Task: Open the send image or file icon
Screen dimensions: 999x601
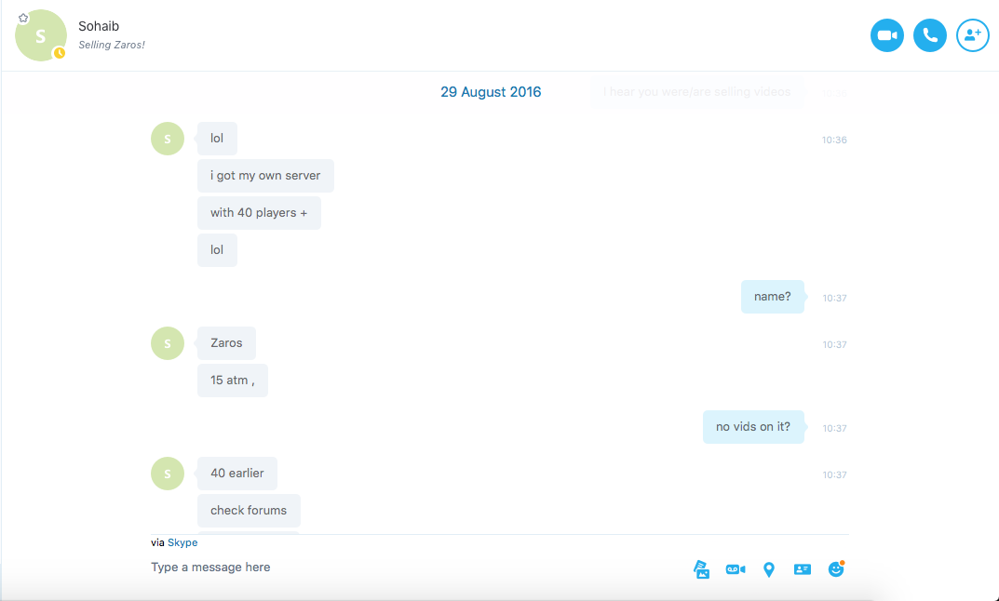Action: coord(701,569)
